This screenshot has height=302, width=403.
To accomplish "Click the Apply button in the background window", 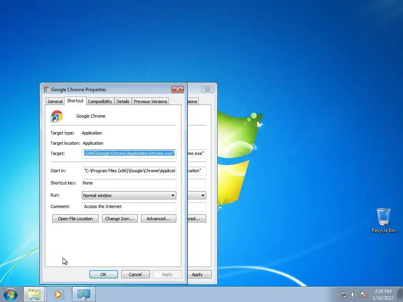I will [200, 274].
